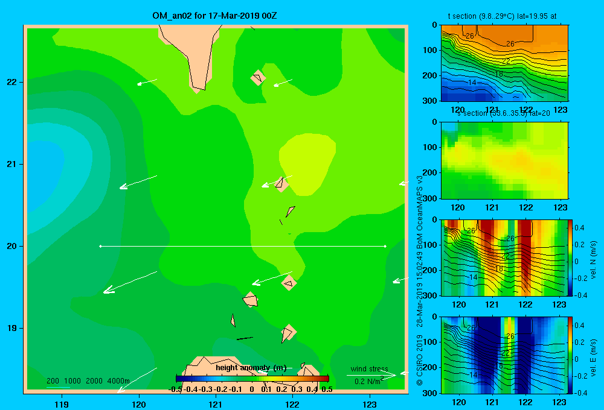604x410 pixels.
Task: Click the 0.5 tick on height anomaly bar
Action: pos(327,389)
